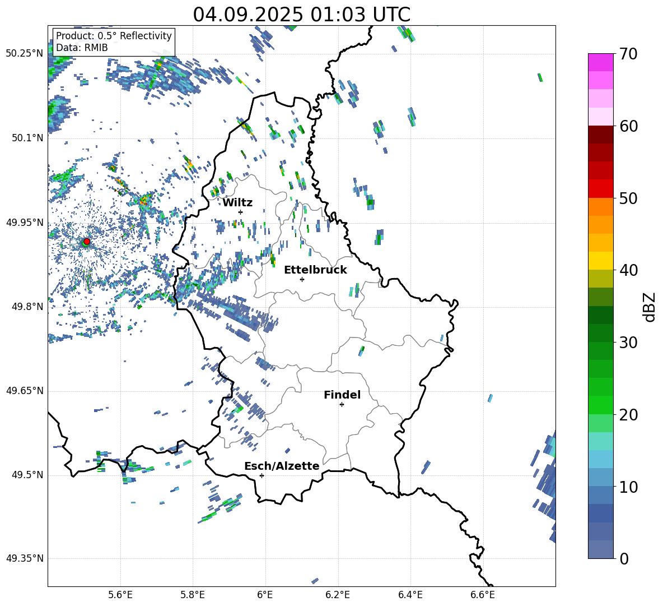Click the Esch/Alzette station label
Screen dimensions: 663x606
pos(282,466)
